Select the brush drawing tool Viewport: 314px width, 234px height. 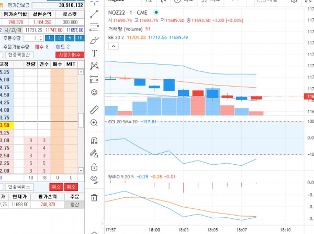[94, 40]
